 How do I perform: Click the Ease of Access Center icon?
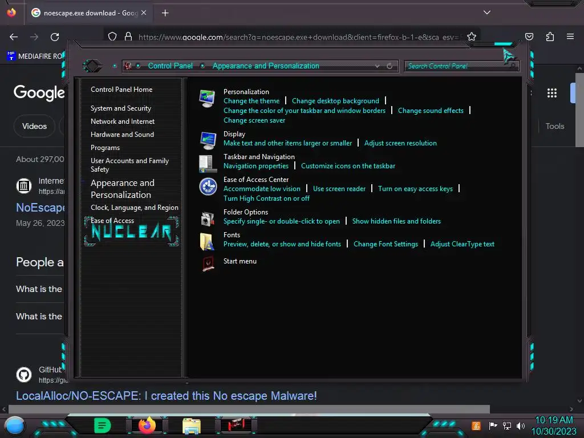pyautogui.click(x=208, y=186)
